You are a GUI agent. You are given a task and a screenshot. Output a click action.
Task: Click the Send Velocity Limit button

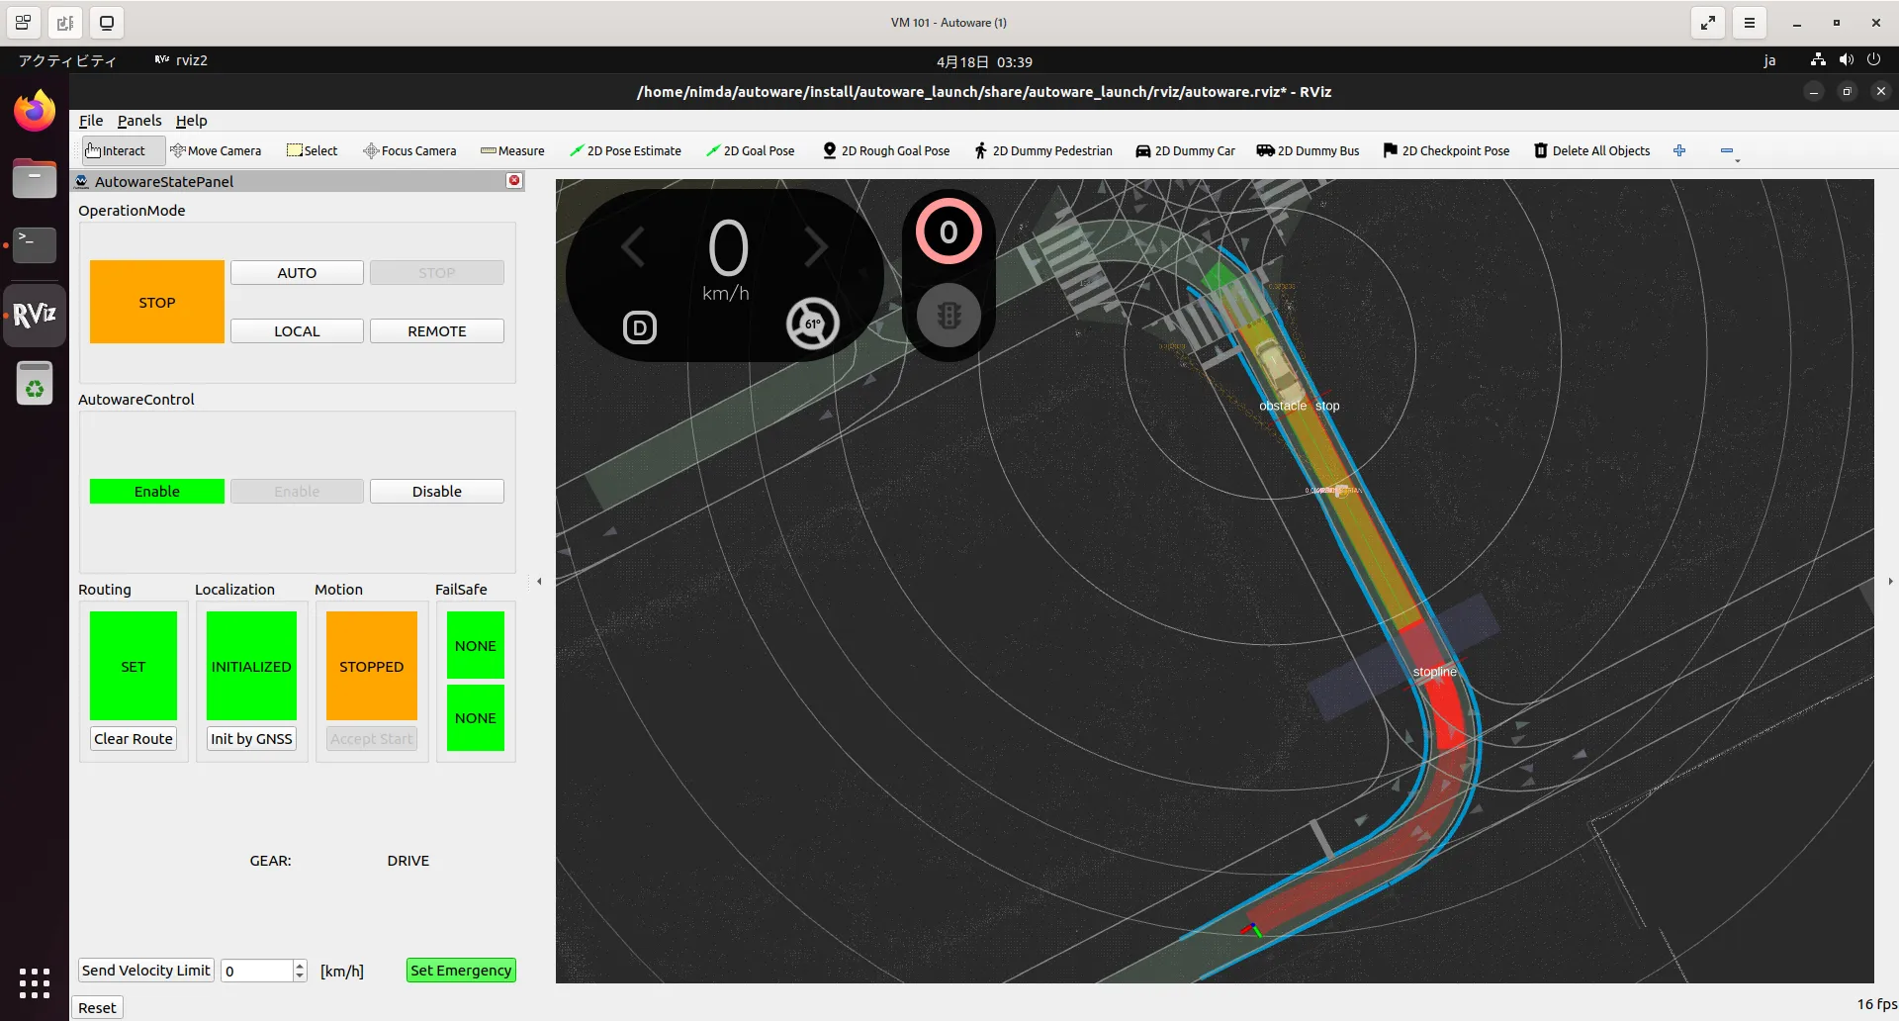point(146,971)
